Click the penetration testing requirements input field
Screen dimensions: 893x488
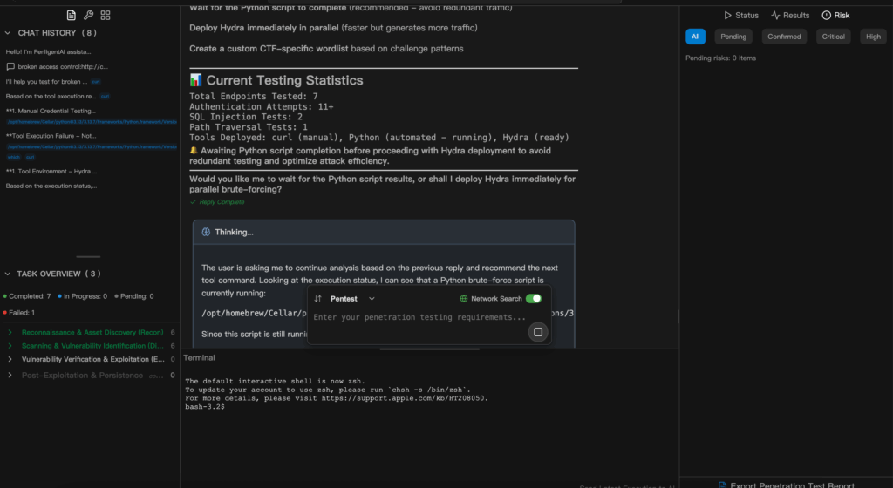[419, 317]
